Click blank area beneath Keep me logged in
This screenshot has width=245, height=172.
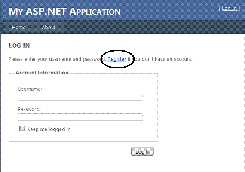tap(83, 137)
